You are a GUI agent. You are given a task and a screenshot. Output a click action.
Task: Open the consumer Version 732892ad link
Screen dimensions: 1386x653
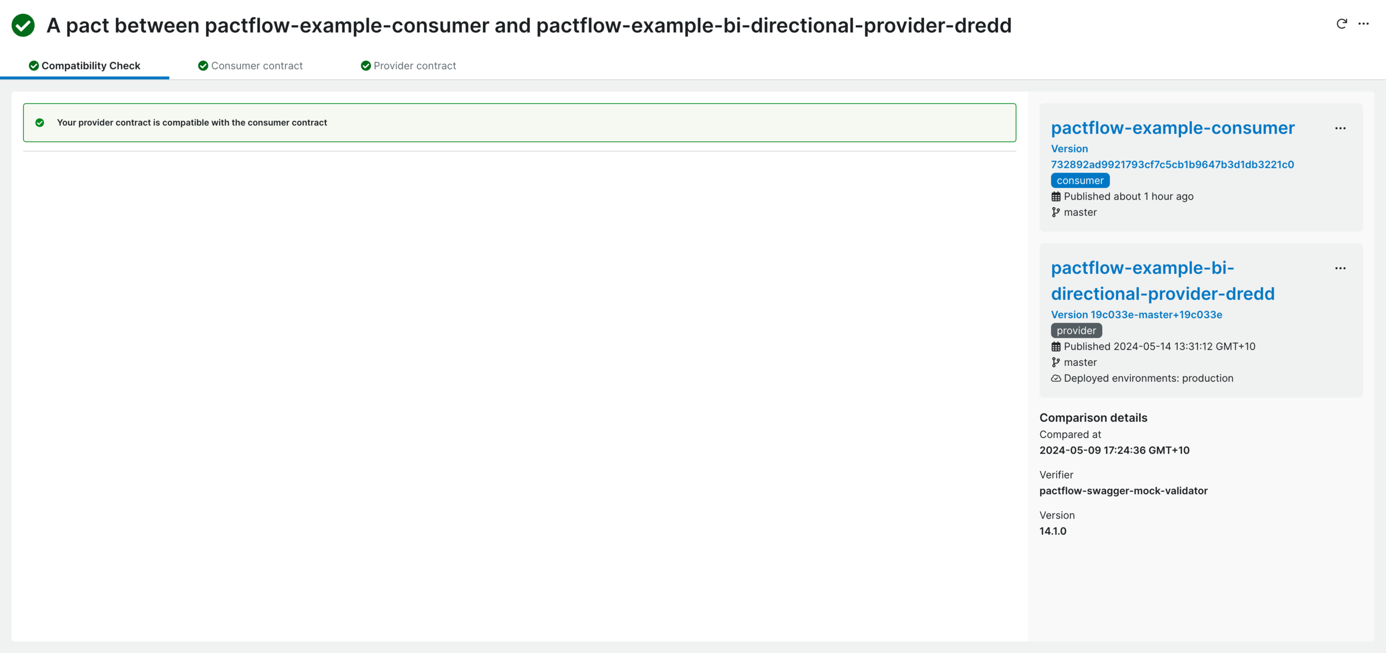pos(1171,164)
